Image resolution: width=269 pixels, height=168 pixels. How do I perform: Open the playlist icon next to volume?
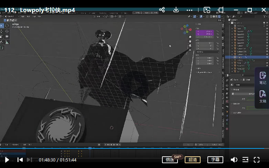click(x=245, y=160)
